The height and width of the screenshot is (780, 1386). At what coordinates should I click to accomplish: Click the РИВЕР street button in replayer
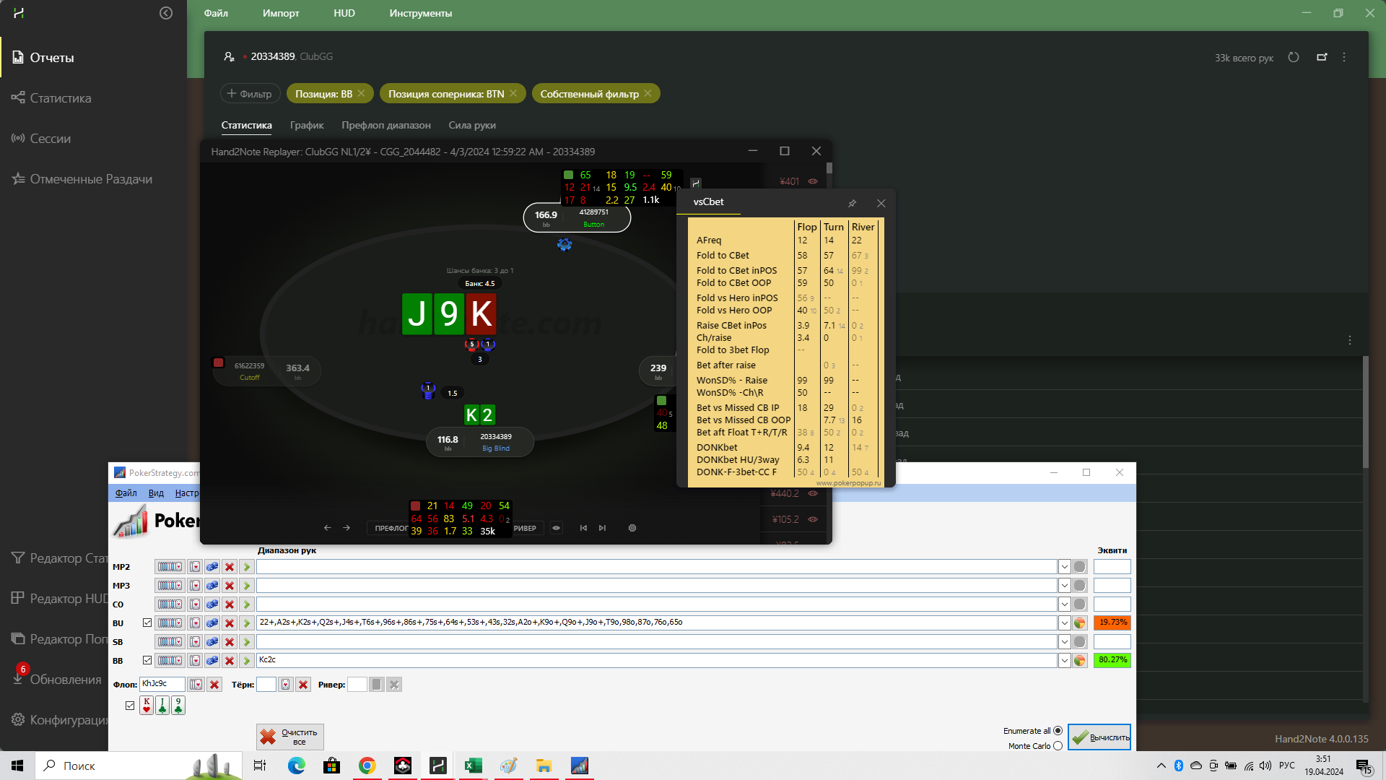[x=526, y=529]
